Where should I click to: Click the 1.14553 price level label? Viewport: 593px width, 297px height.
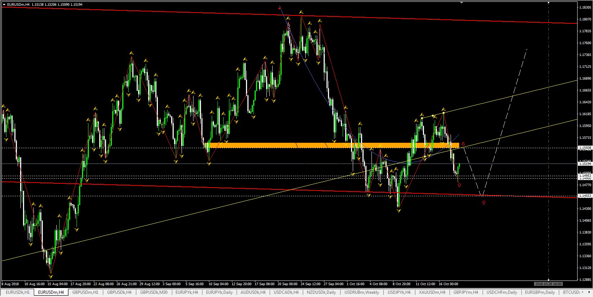pos(584,196)
